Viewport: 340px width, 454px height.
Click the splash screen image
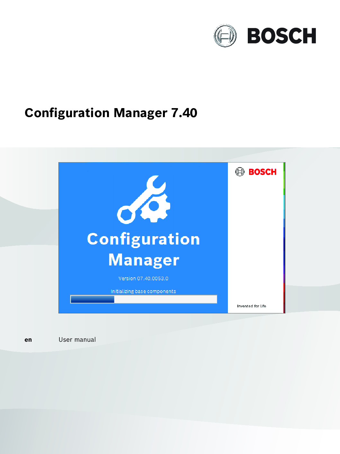172,238
